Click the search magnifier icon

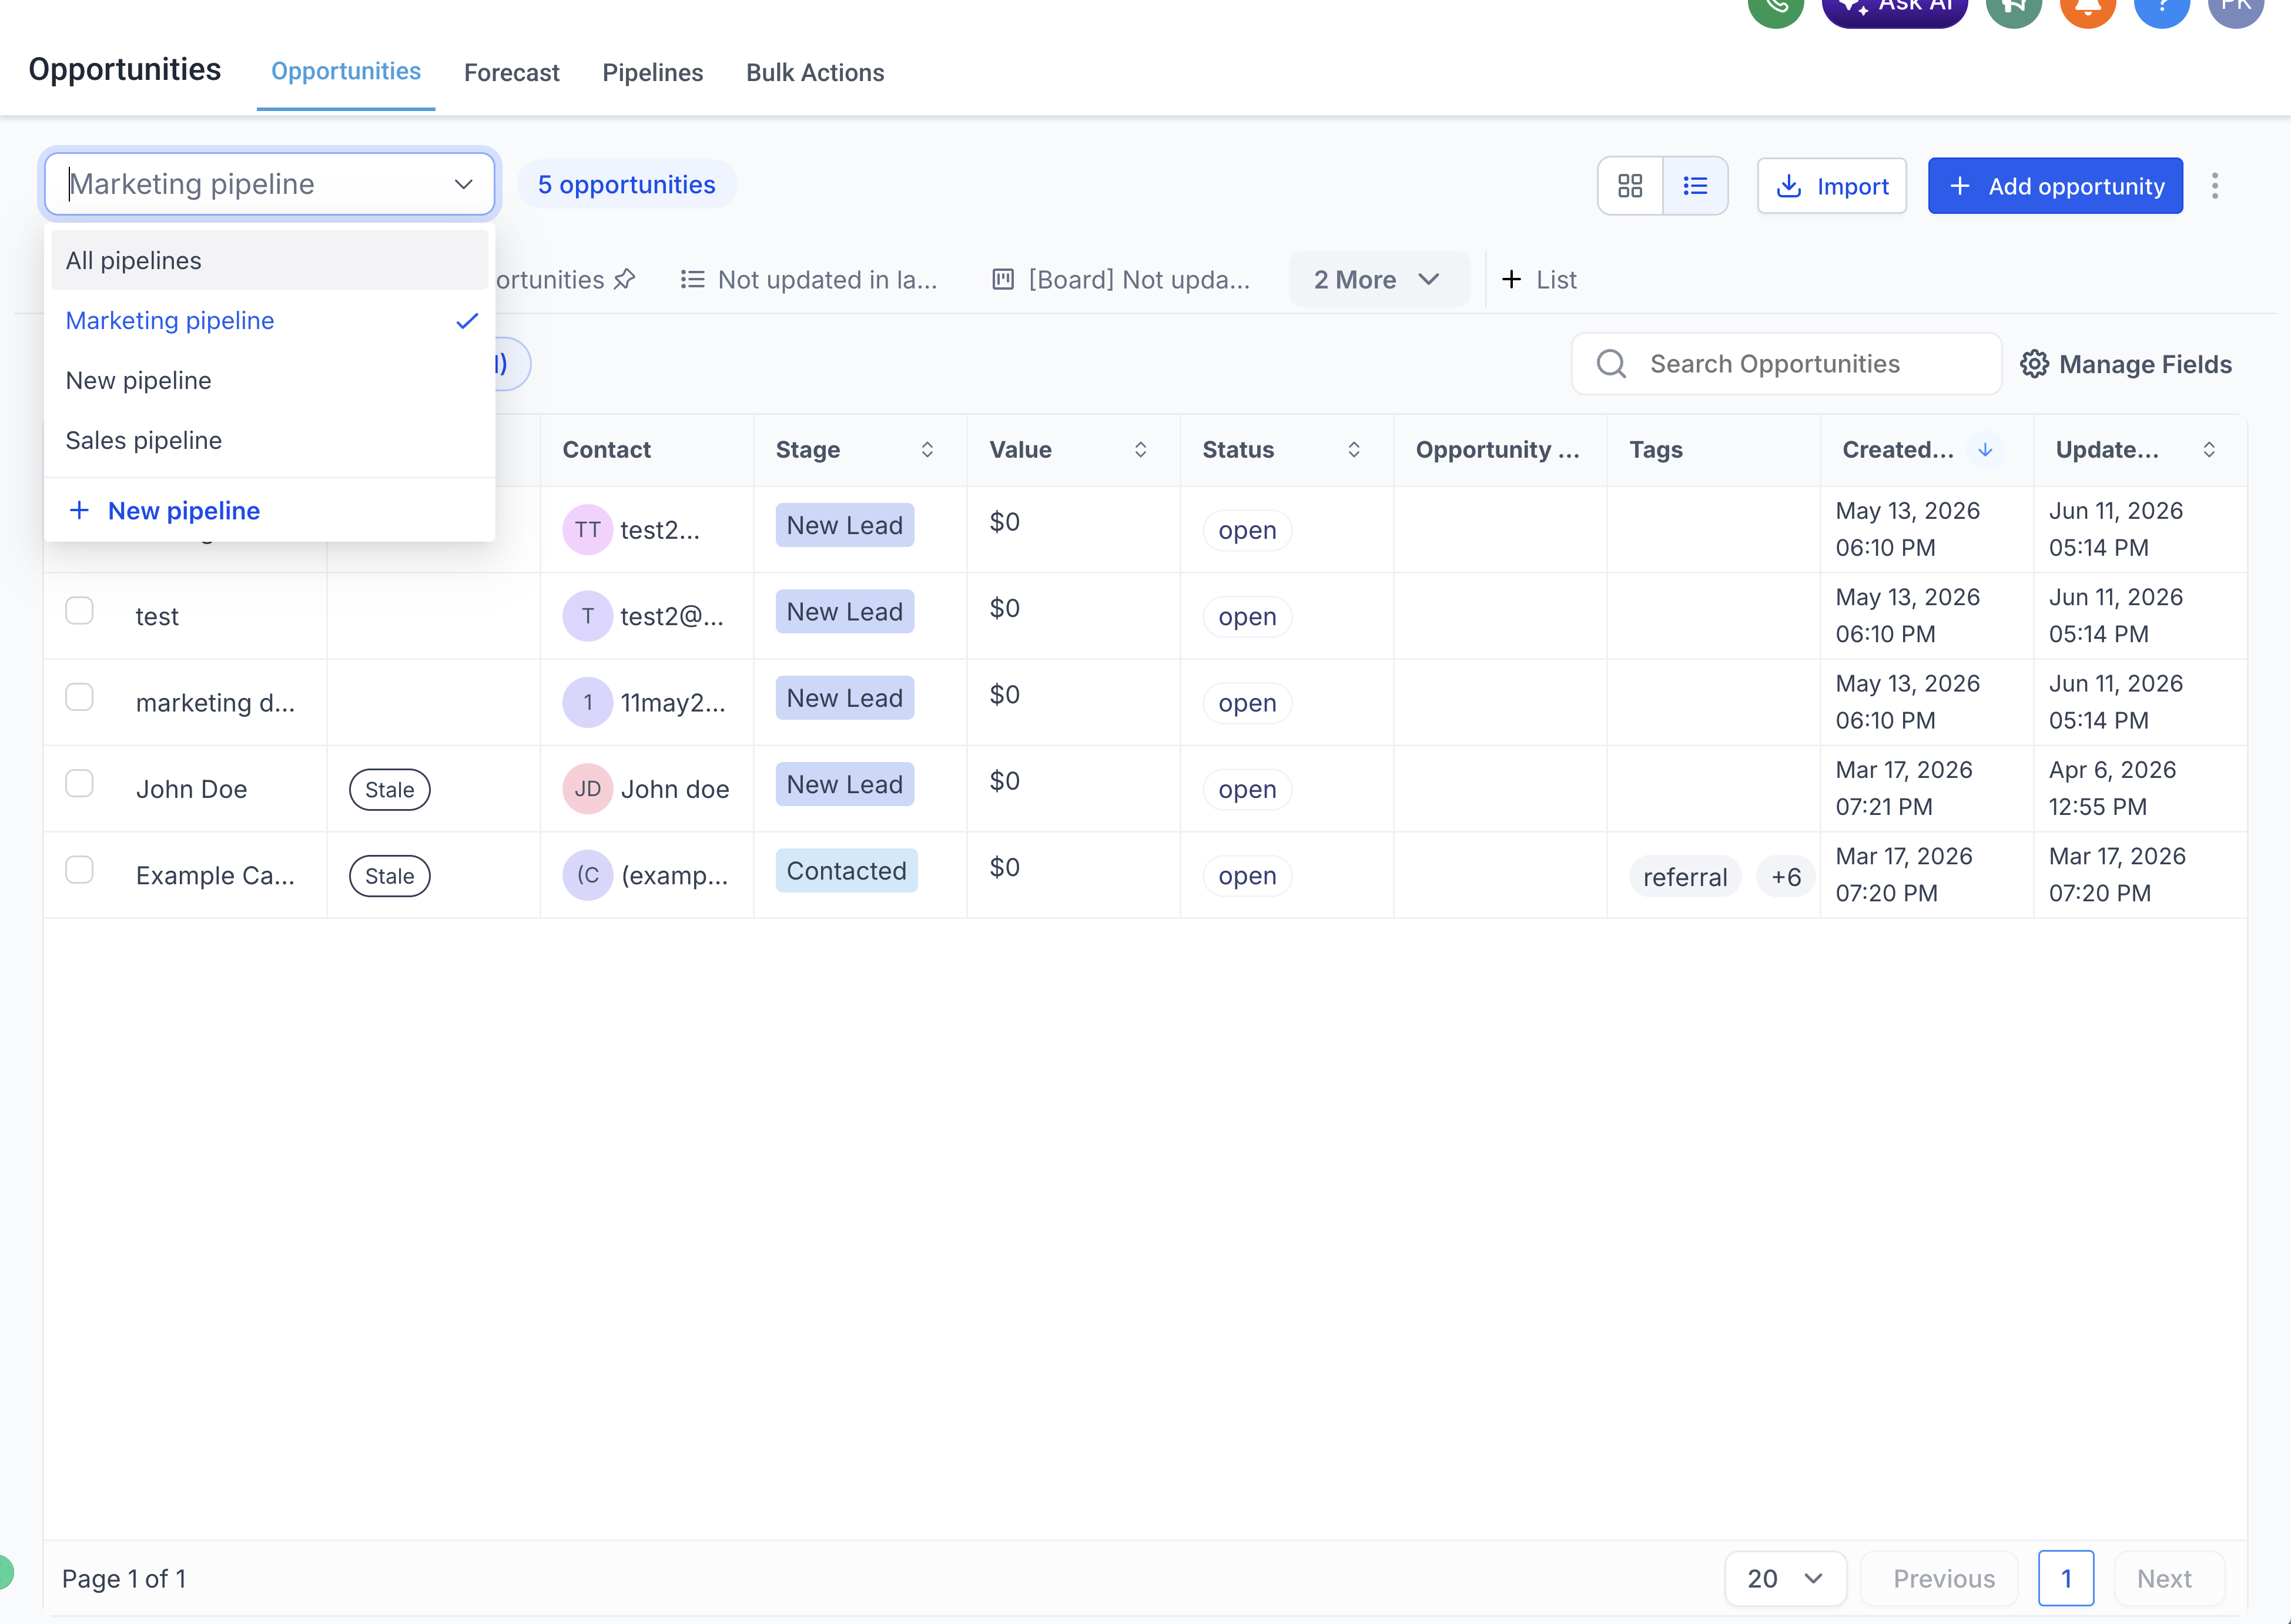point(1611,364)
